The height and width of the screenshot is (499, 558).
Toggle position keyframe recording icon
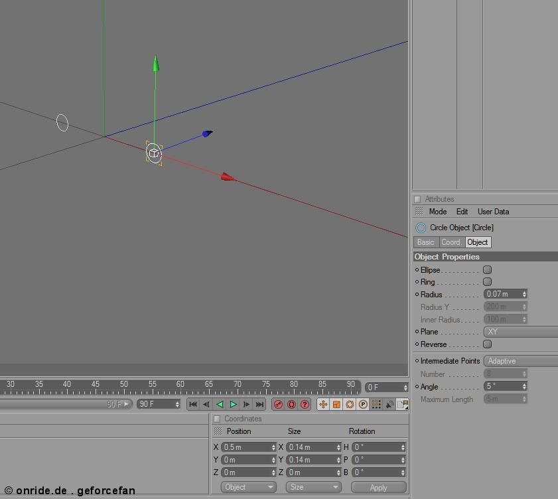coord(323,404)
